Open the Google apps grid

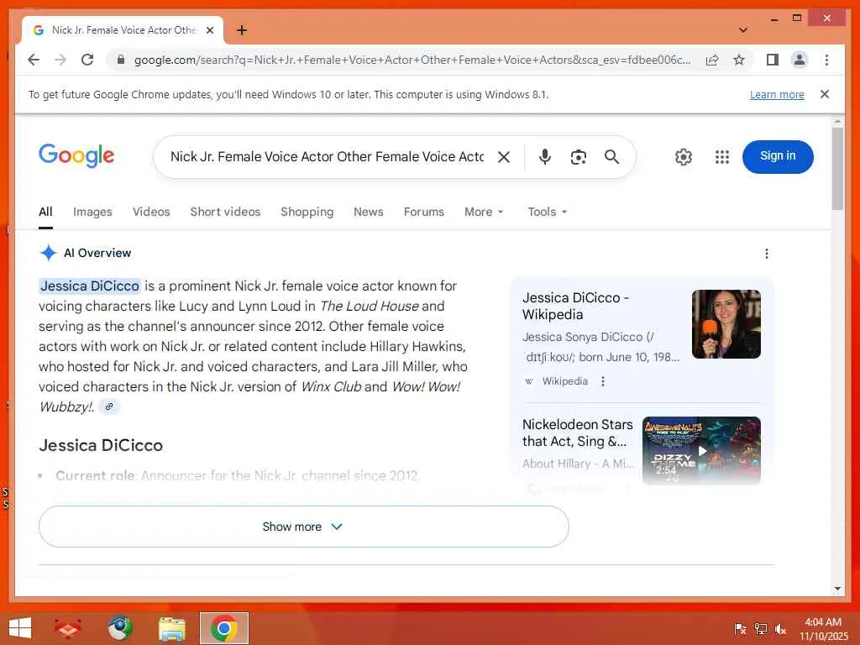(721, 157)
